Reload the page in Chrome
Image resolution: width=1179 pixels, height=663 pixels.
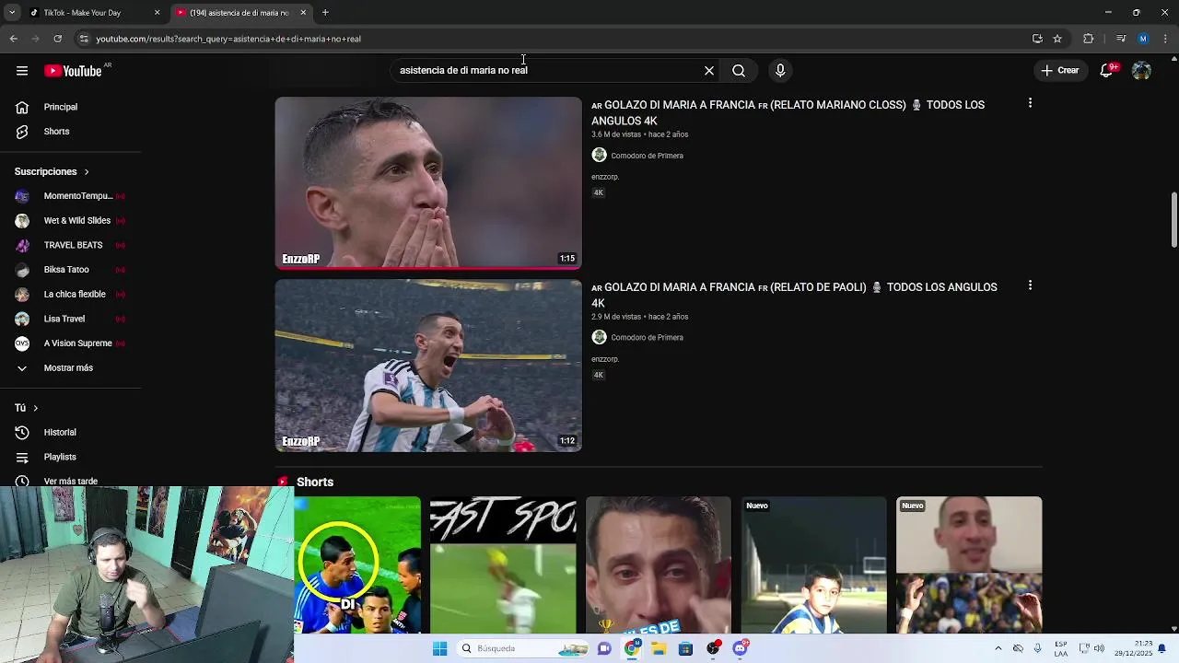pyautogui.click(x=57, y=39)
